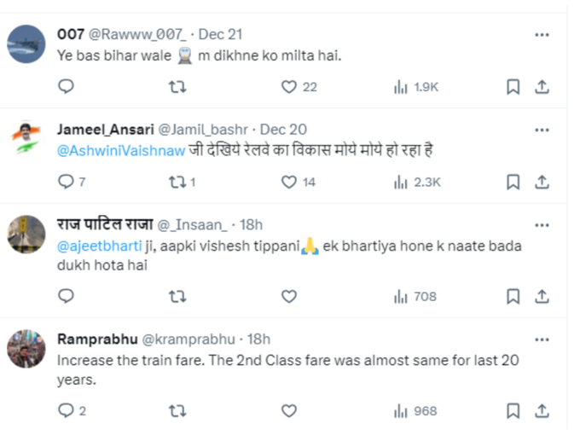
Task: Reply to the 007 tweet
Action: point(67,86)
